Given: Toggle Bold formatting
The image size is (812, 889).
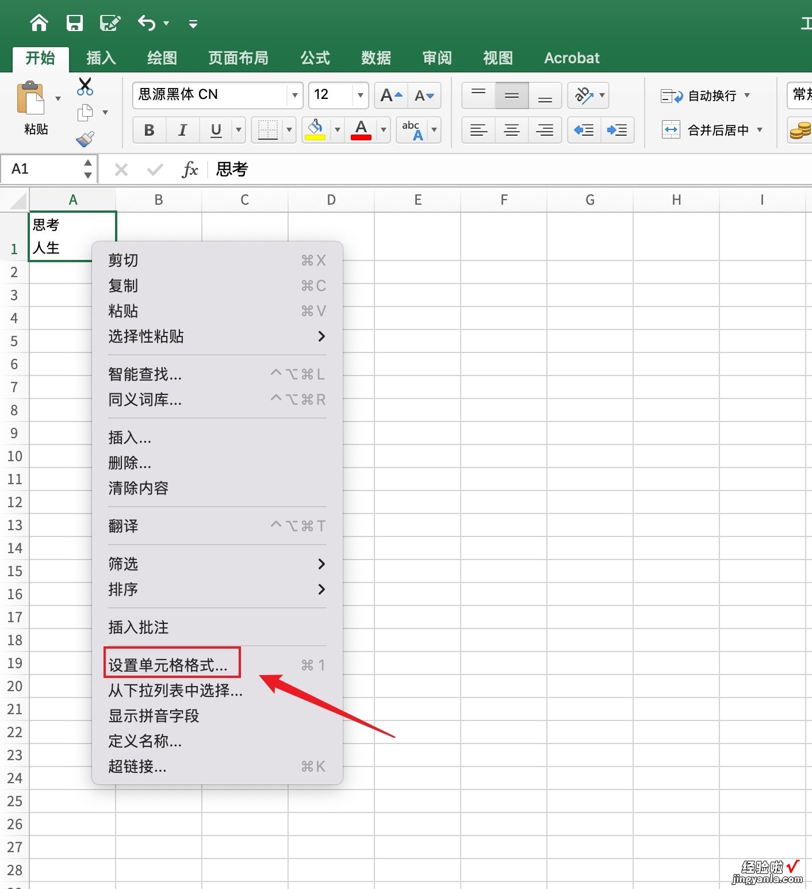Looking at the screenshot, I should click(x=150, y=131).
